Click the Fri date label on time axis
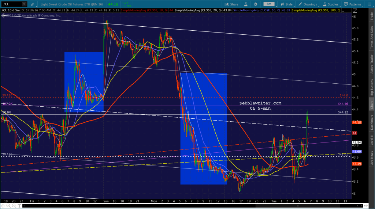 coord(32,201)
